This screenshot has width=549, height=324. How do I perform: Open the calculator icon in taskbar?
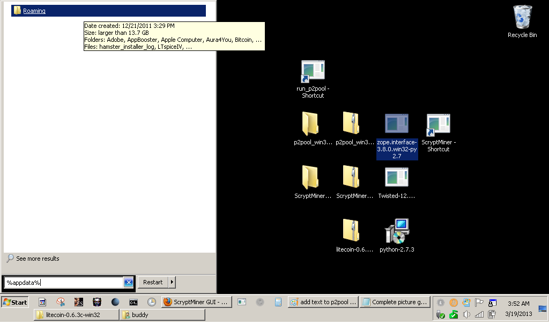tap(278, 302)
